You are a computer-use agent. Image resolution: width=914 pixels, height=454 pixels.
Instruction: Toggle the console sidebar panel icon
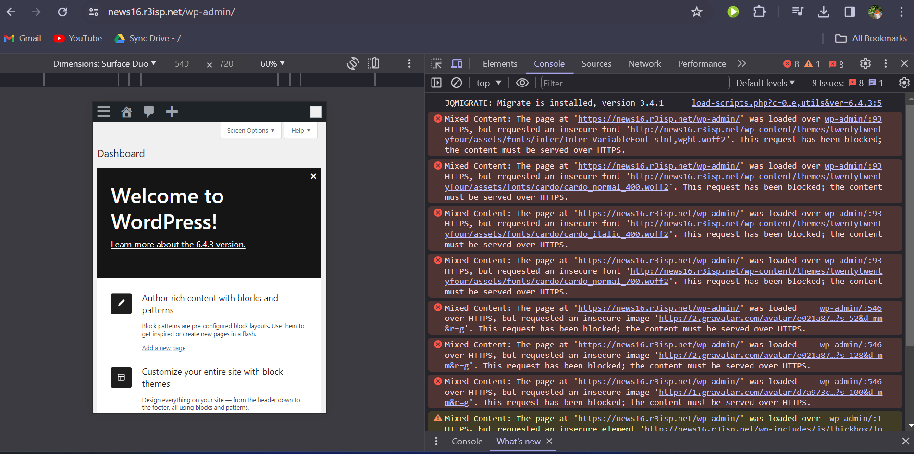(x=436, y=83)
